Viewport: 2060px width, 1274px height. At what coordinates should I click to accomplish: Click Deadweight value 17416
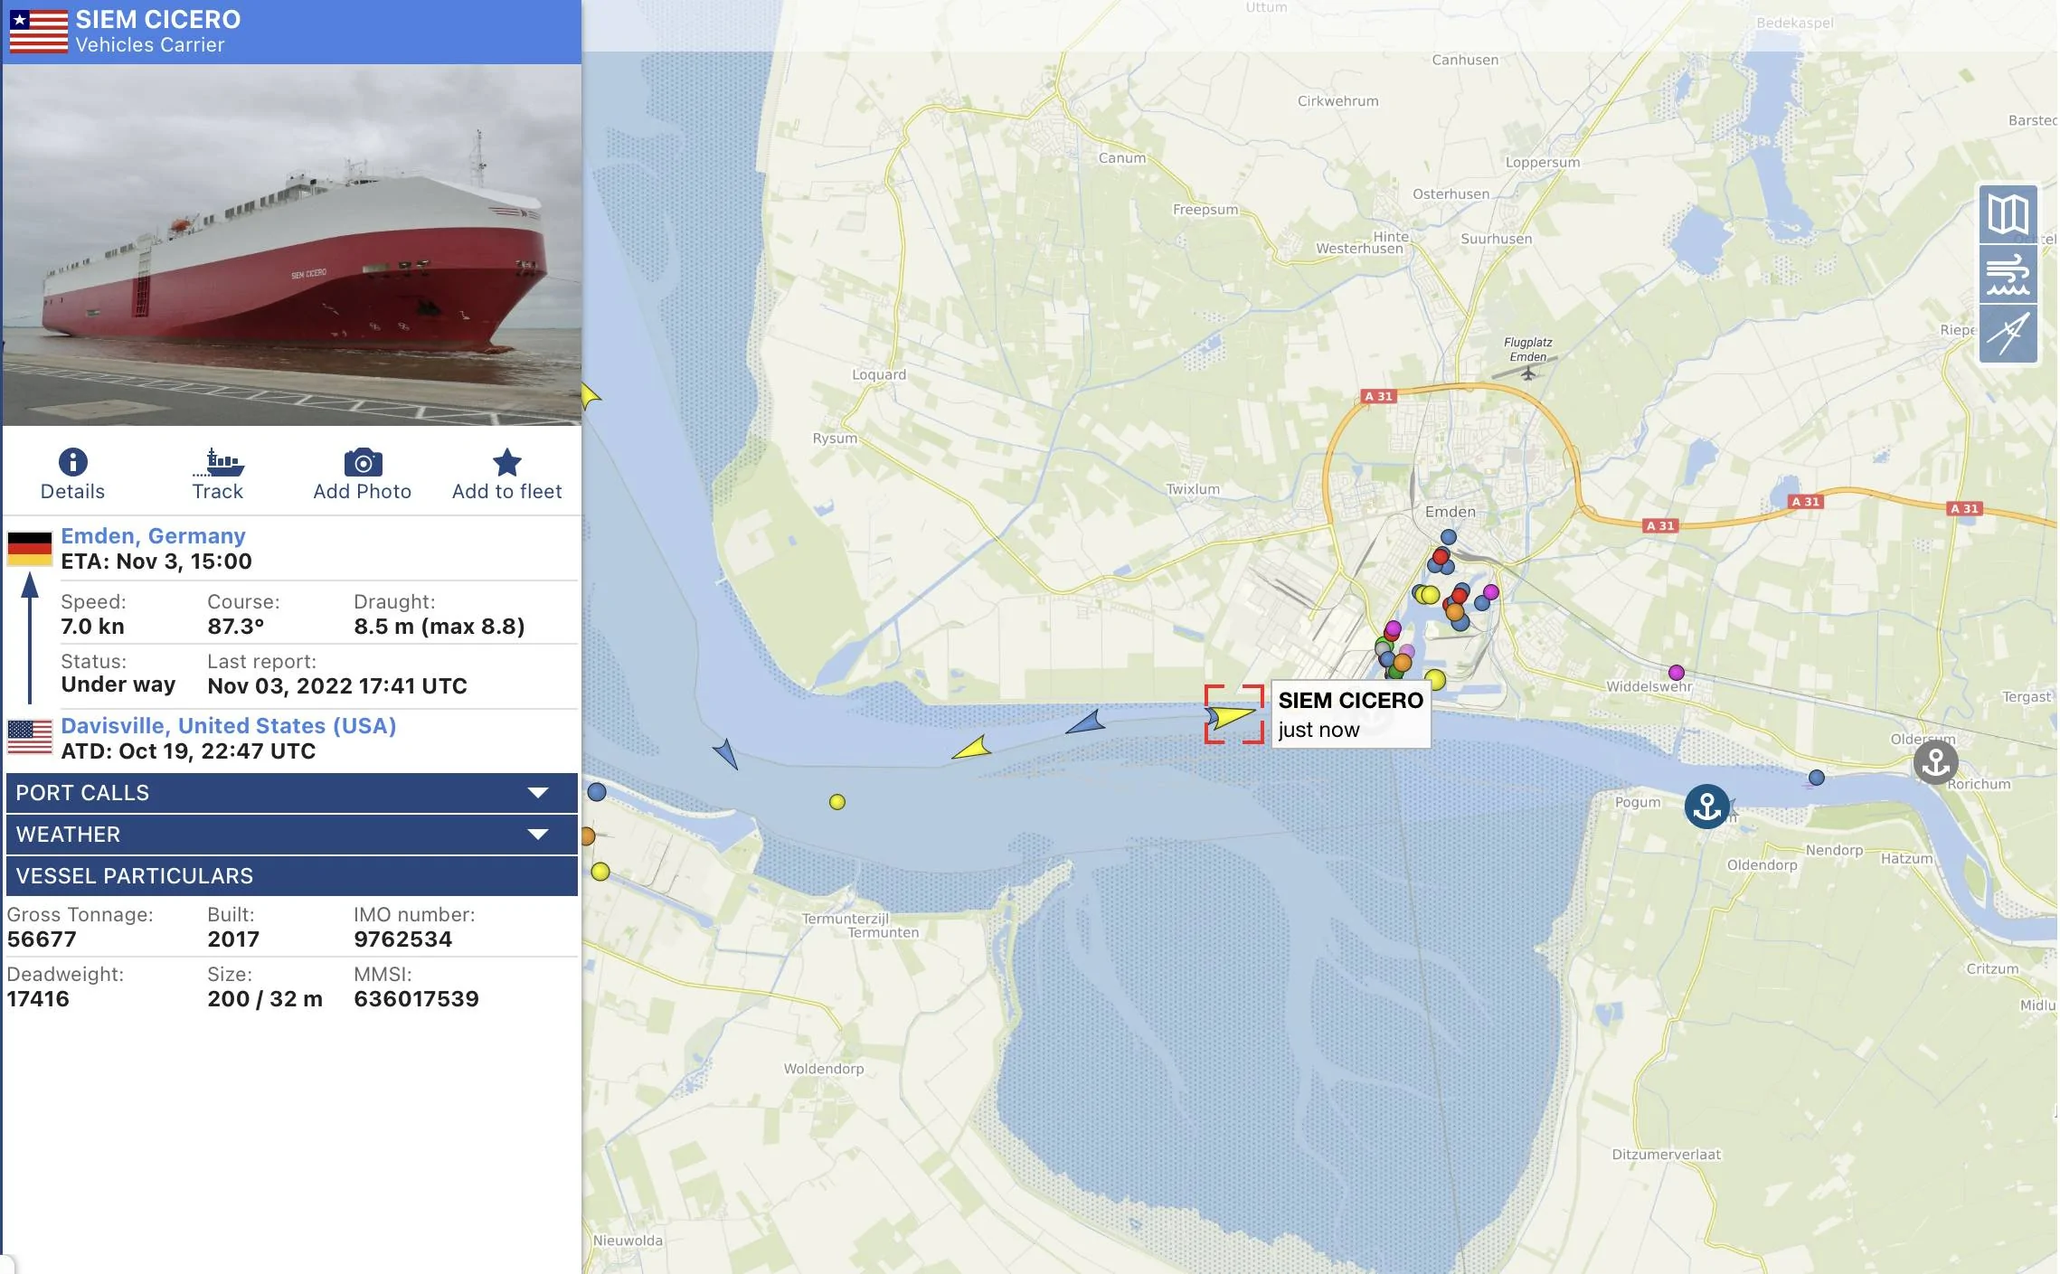(38, 999)
